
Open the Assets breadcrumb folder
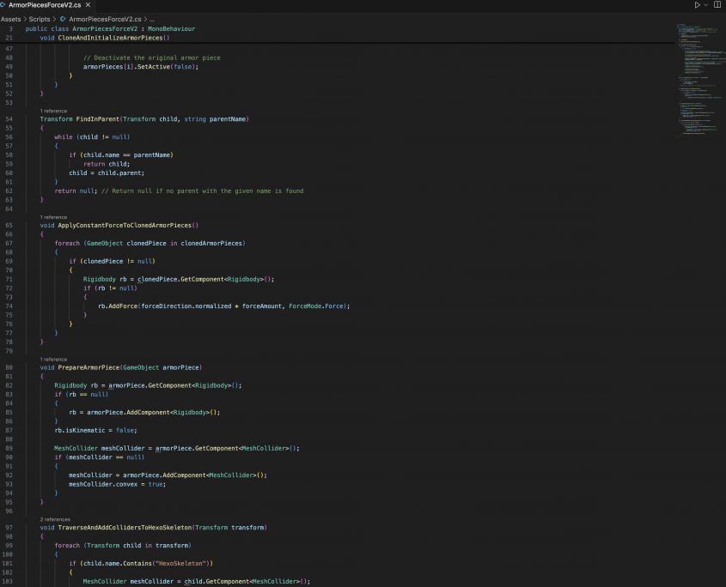tap(10, 18)
